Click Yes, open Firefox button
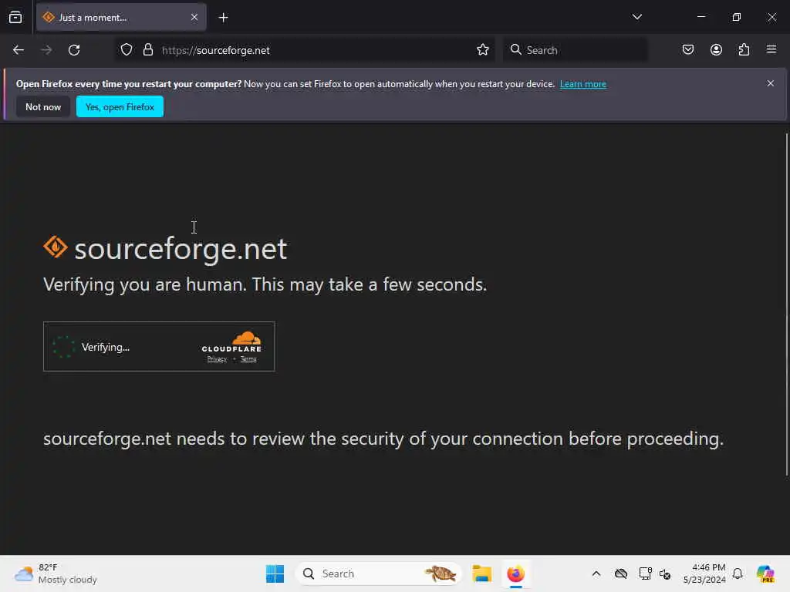The width and height of the screenshot is (790, 592). [x=120, y=106]
